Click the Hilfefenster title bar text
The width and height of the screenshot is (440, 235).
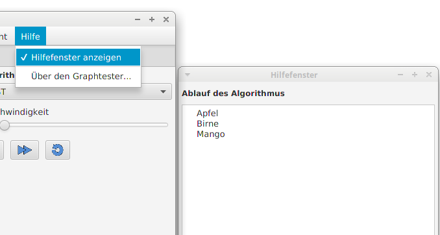[294, 75]
